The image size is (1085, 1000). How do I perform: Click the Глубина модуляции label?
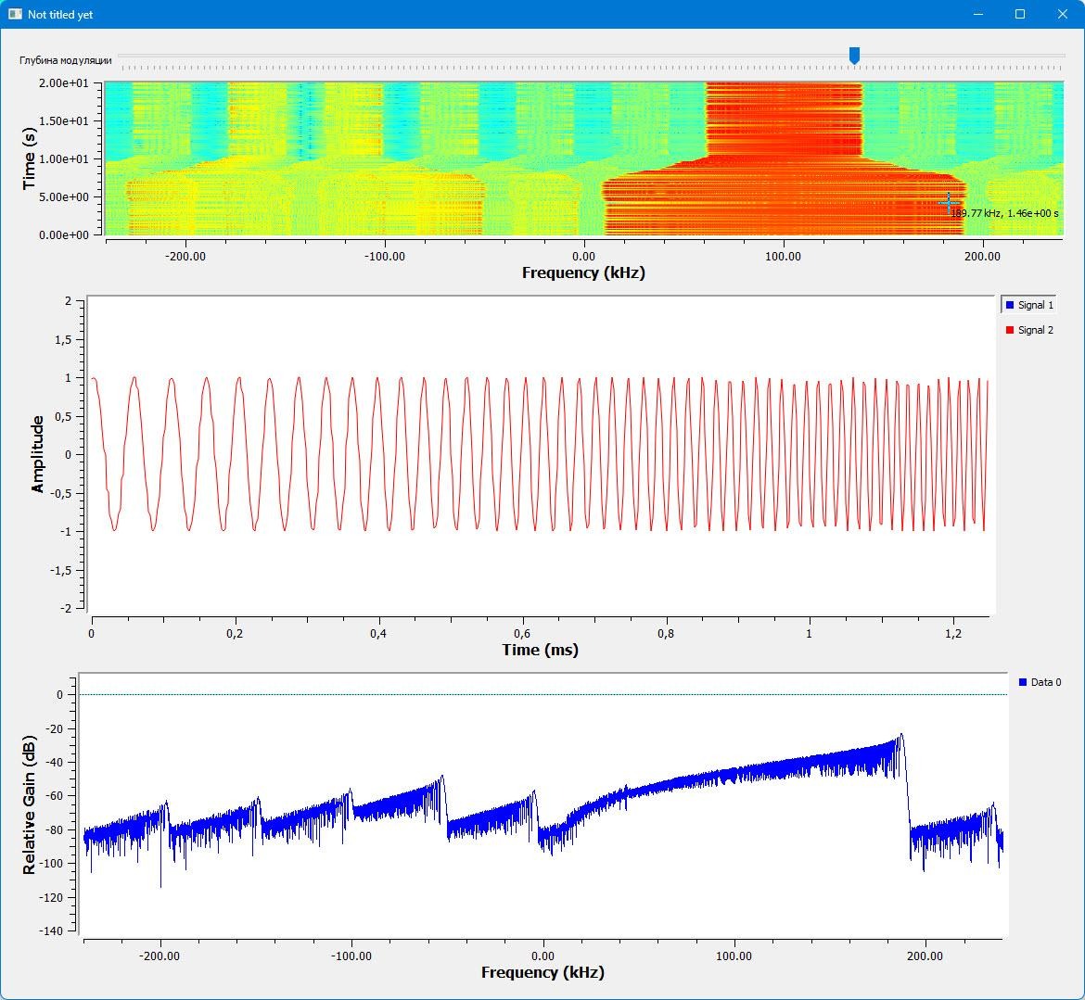coord(65,60)
